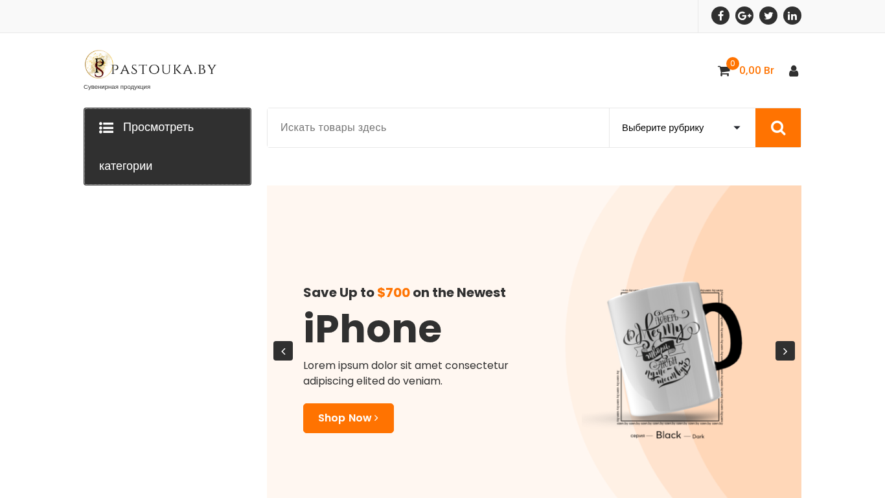This screenshot has width=885, height=498.
Task: Click the caret arrow of category select
Action: (737, 128)
